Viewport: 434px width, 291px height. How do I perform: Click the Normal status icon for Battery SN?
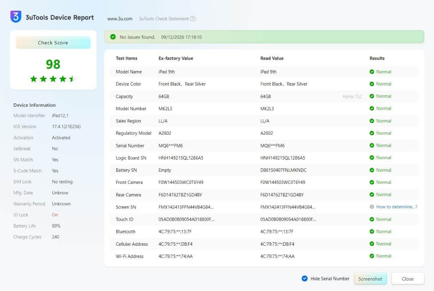372,170
